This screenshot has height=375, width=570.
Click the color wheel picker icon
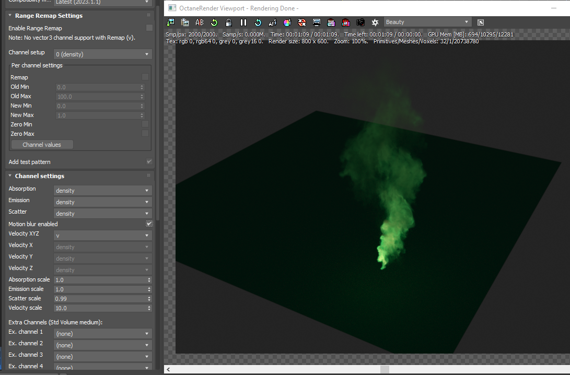tap(287, 22)
